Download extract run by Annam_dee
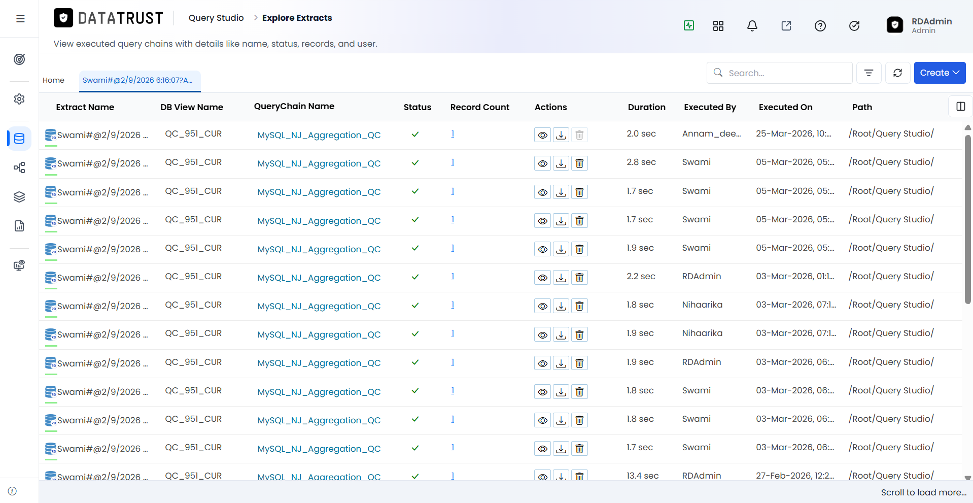This screenshot has width=973, height=503. [561, 135]
